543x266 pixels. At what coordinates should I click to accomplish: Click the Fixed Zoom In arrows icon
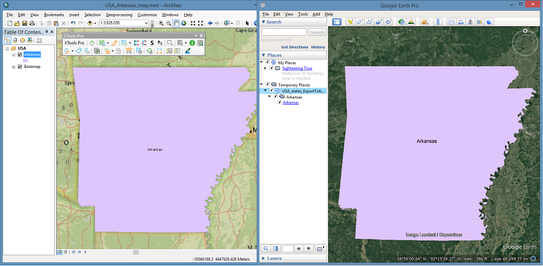(193, 23)
